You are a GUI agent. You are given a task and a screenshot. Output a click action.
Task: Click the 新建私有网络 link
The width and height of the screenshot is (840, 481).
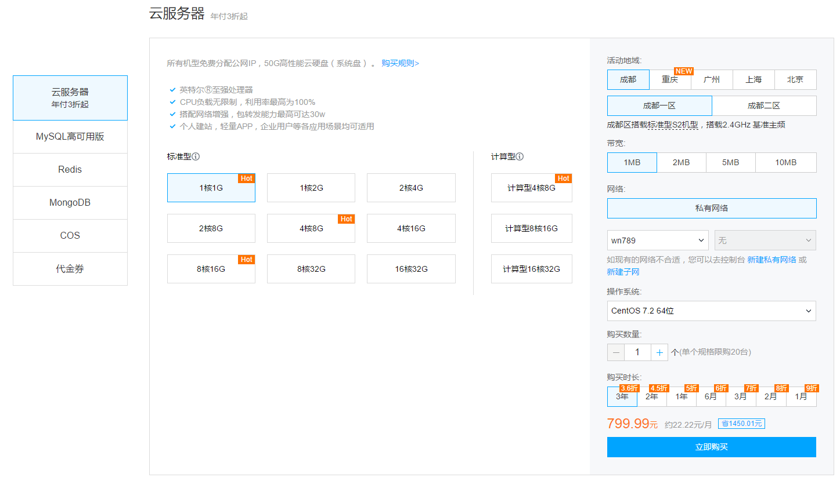click(x=771, y=260)
